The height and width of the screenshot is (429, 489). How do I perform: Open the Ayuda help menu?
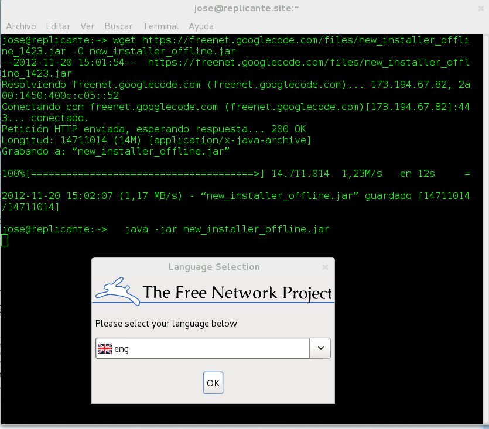[201, 26]
